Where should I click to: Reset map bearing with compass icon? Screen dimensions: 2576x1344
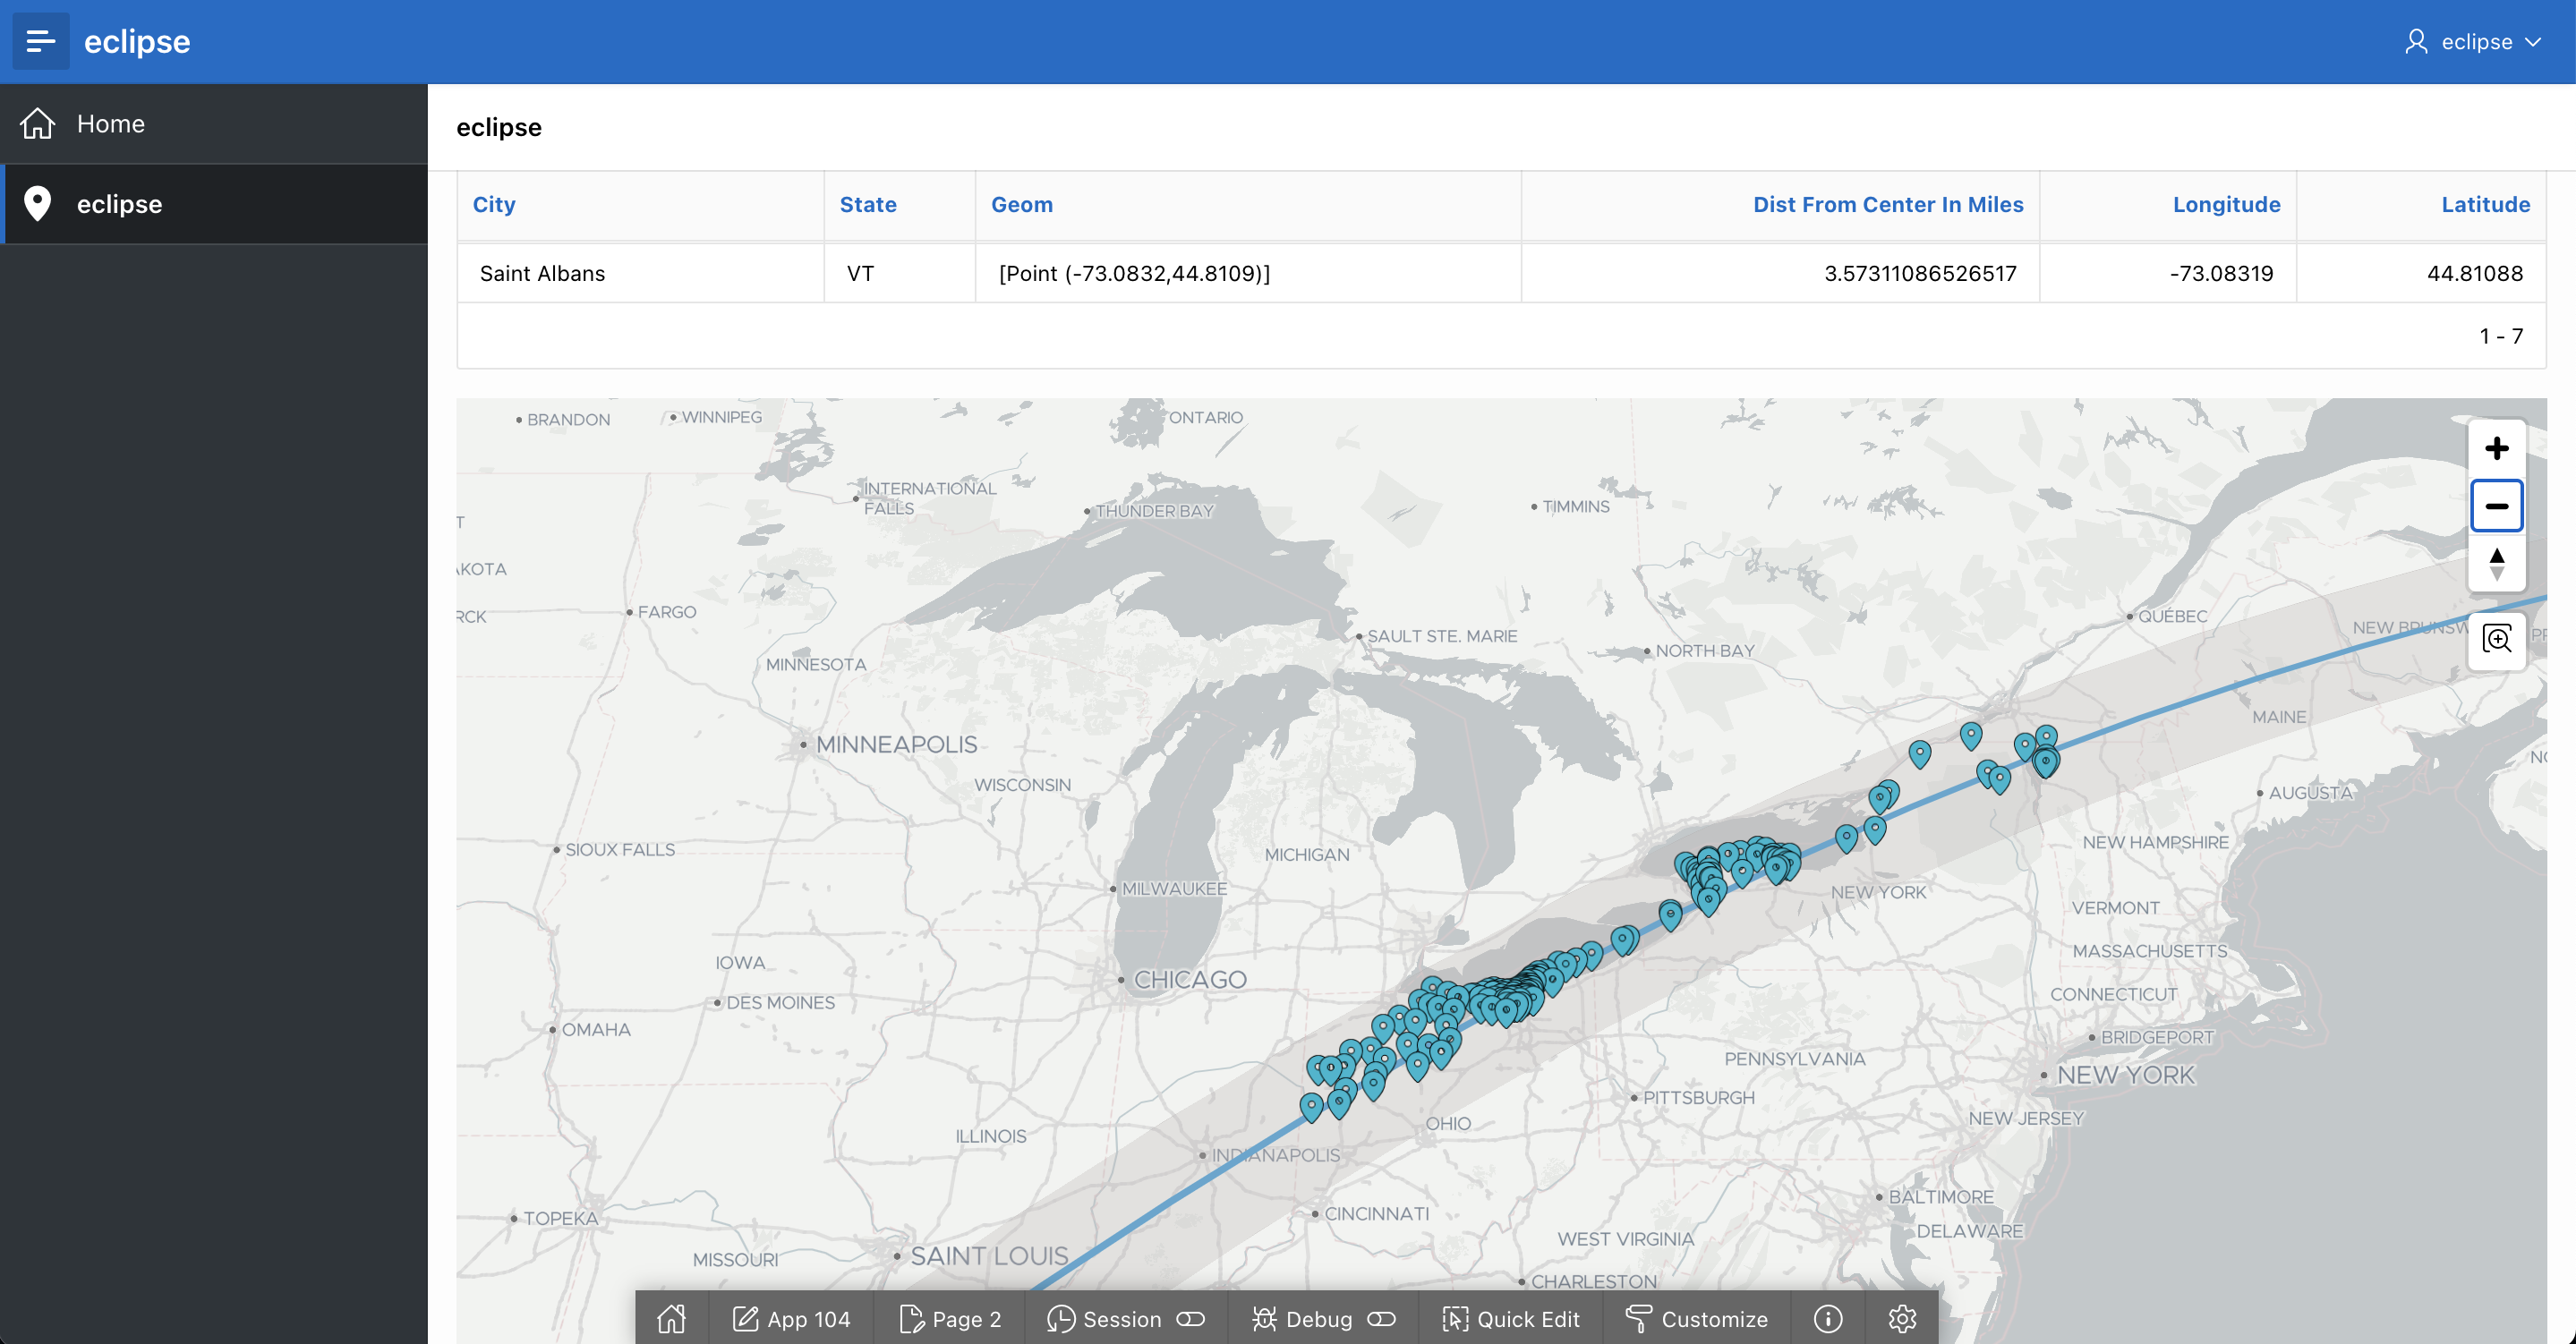click(2496, 563)
